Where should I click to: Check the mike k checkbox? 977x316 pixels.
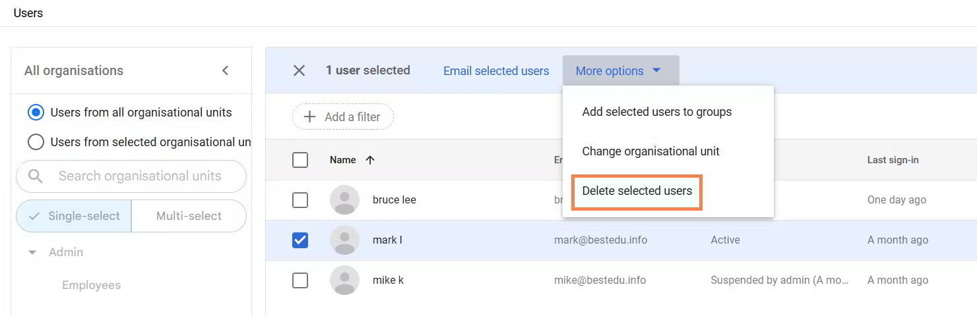coord(300,280)
